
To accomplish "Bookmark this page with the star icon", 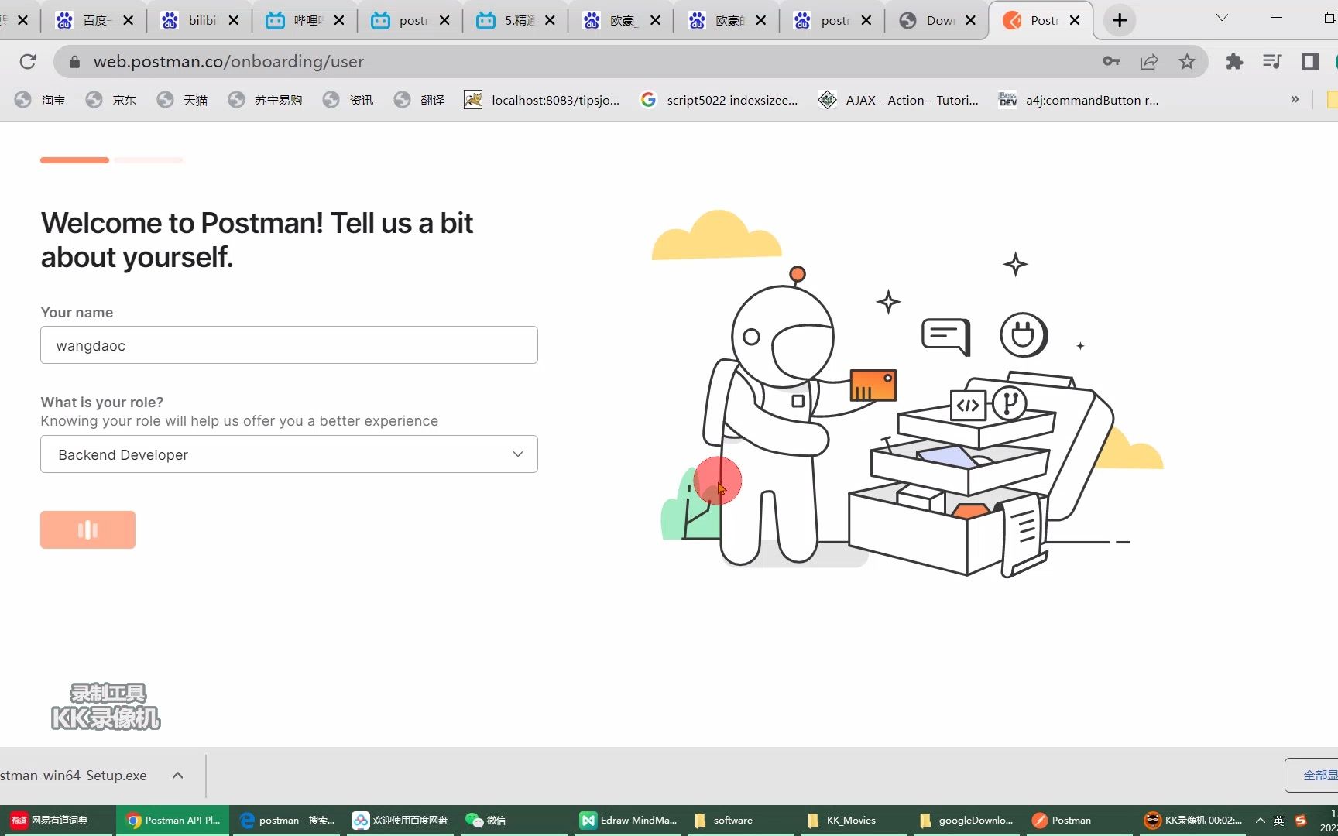I will (1187, 61).
